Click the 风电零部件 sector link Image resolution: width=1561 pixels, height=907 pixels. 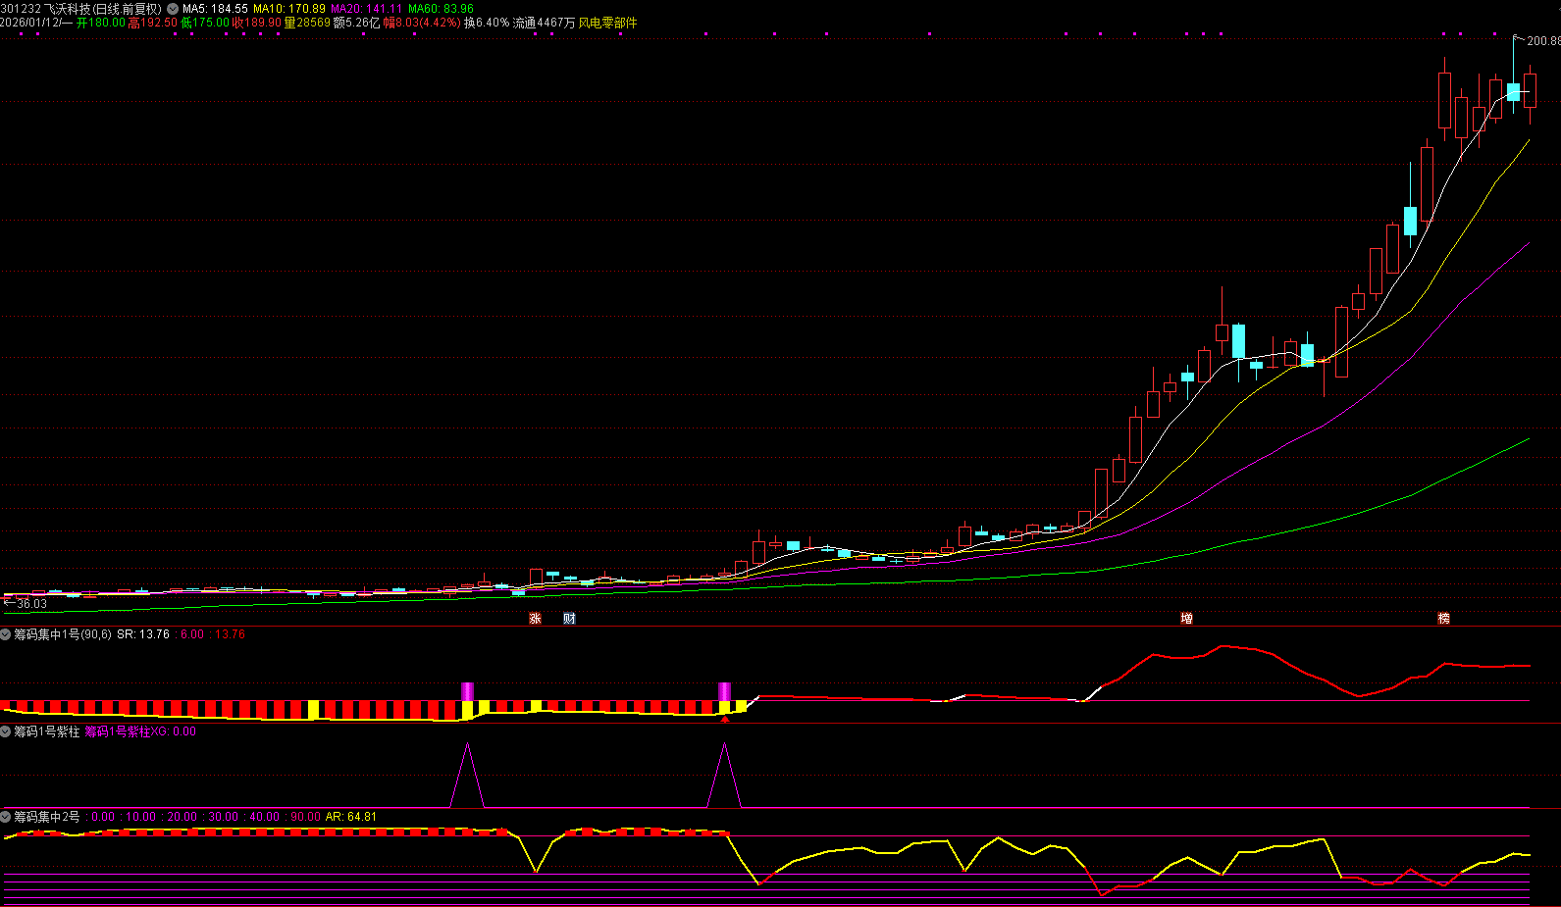[x=607, y=23]
